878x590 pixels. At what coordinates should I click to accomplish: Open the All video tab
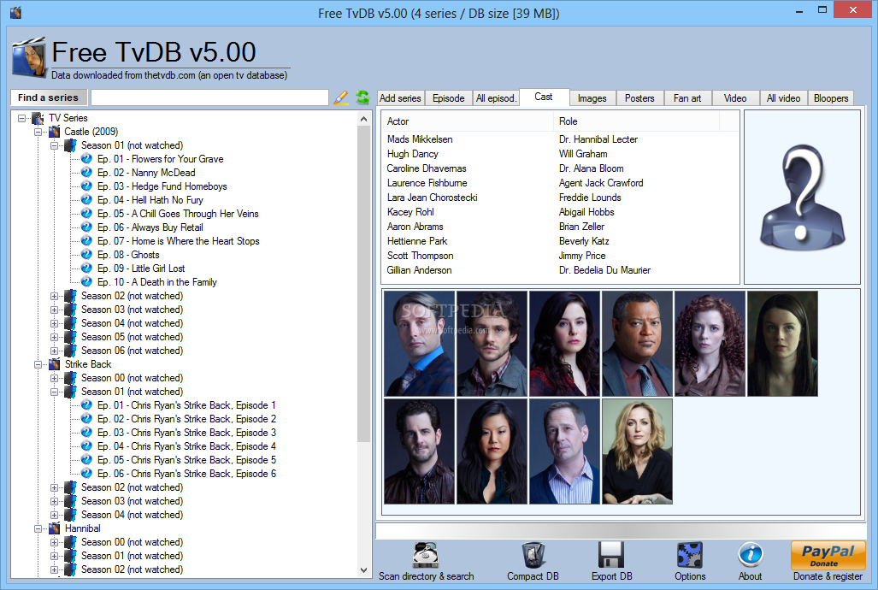click(783, 98)
